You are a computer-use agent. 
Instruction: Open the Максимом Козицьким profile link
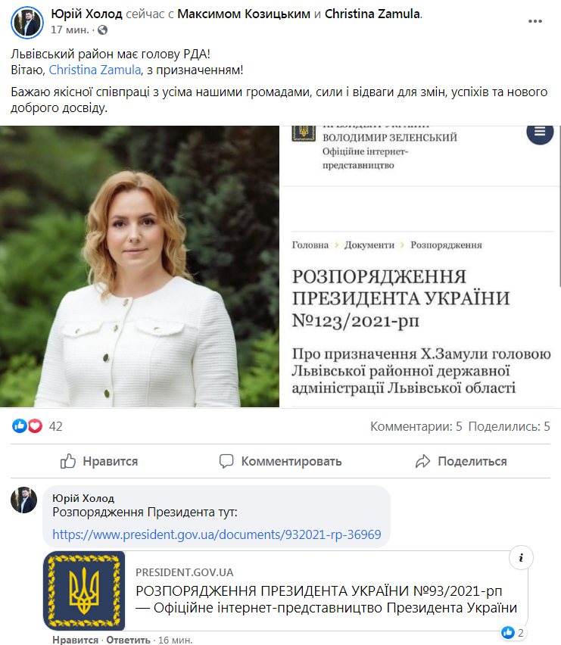click(x=244, y=14)
